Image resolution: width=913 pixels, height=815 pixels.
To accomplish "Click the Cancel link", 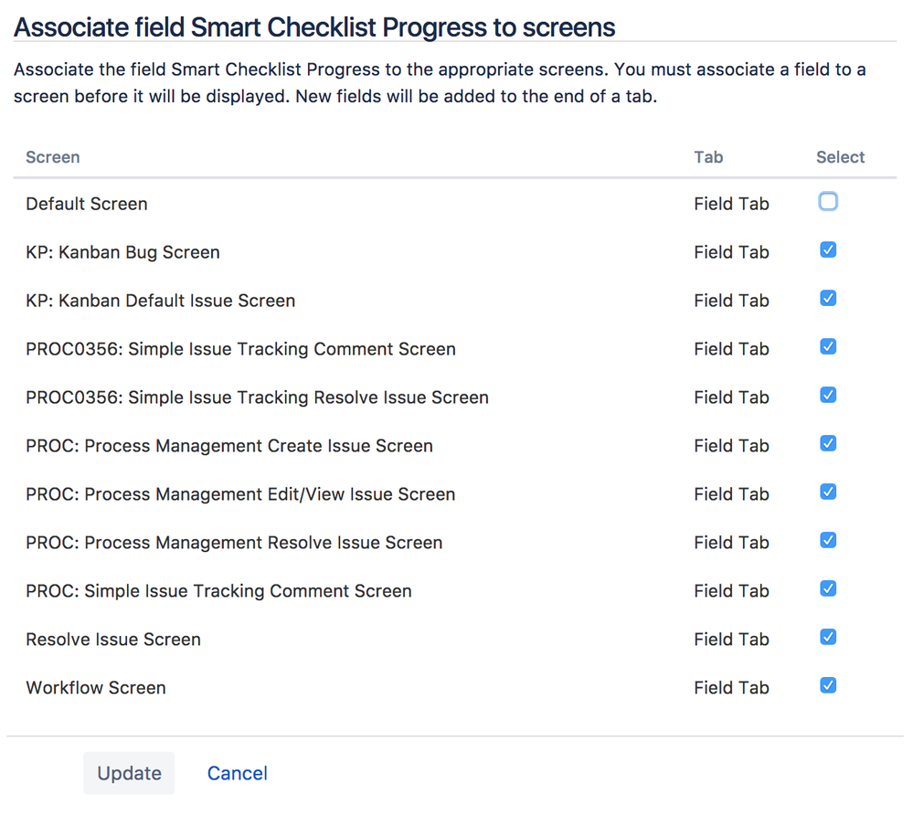I will [238, 773].
